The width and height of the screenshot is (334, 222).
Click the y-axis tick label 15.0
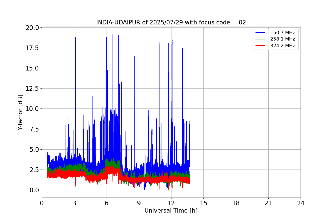pyautogui.click(x=32, y=68)
